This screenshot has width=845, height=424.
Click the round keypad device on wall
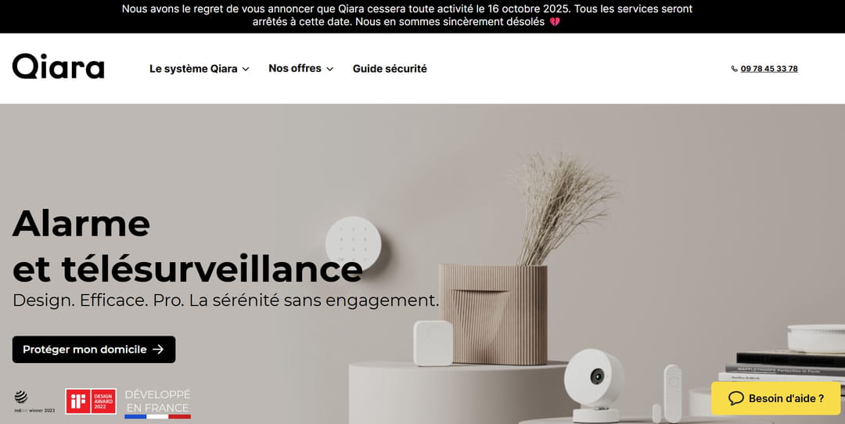click(x=354, y=243)
